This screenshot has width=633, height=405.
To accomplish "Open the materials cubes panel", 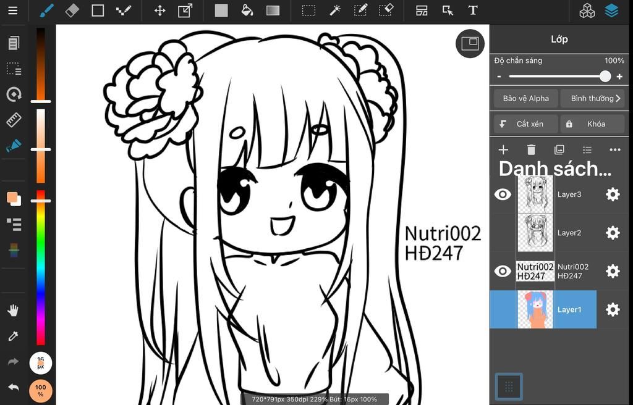I will (x=587, y=11).
